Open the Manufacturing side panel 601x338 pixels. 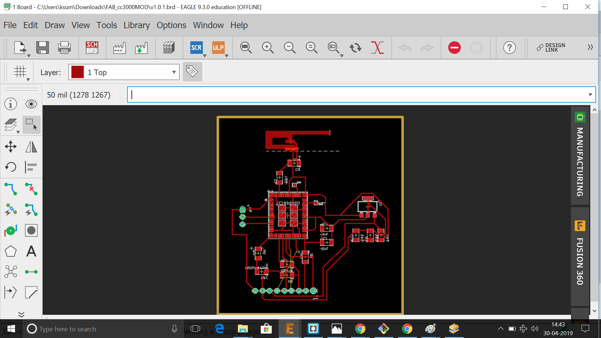(580, 156)
